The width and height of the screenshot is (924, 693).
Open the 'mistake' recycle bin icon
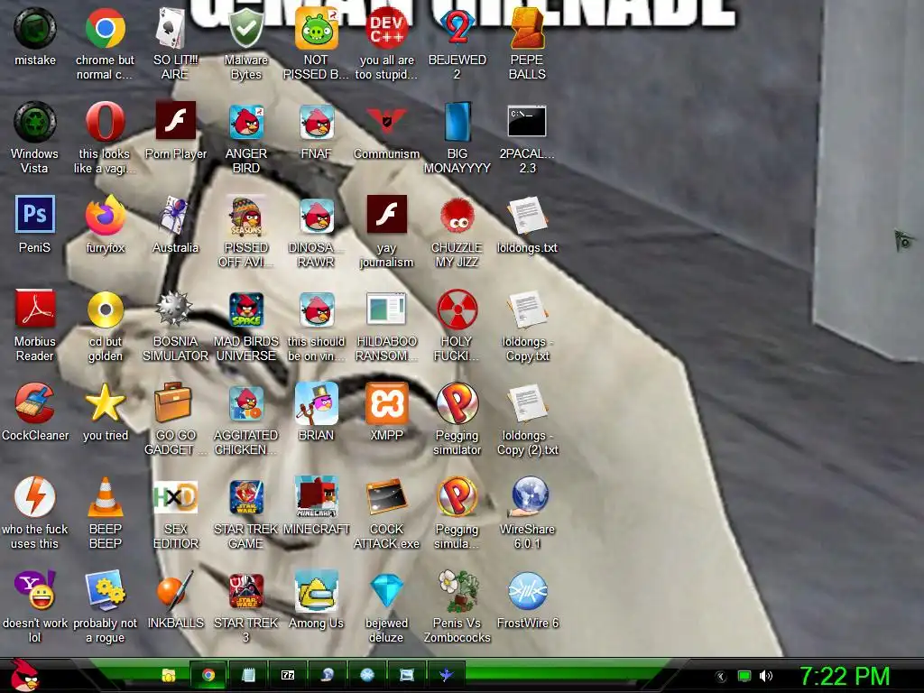35,28
